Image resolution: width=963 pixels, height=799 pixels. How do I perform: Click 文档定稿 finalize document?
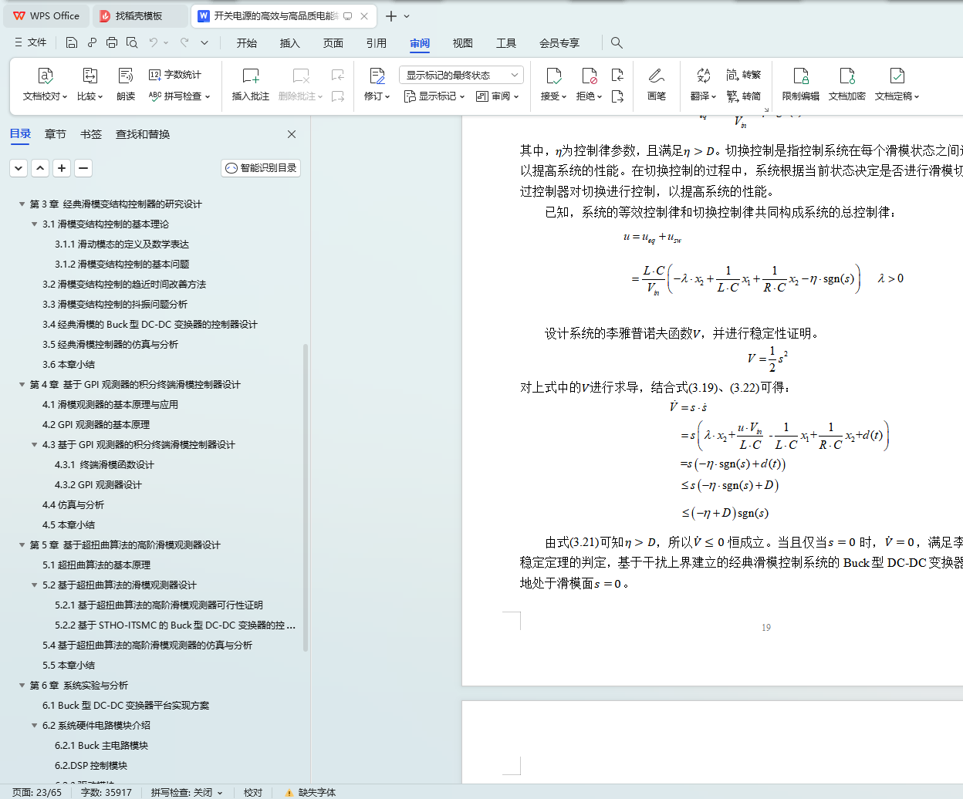coord(897,85)
